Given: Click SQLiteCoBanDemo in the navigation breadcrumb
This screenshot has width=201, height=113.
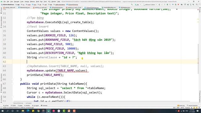Looking at the screenshot, I should [x=8, y=4].
